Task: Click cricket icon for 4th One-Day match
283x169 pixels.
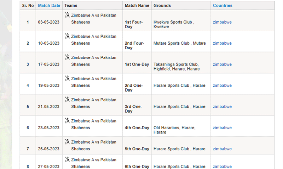Action: (67, 120)
